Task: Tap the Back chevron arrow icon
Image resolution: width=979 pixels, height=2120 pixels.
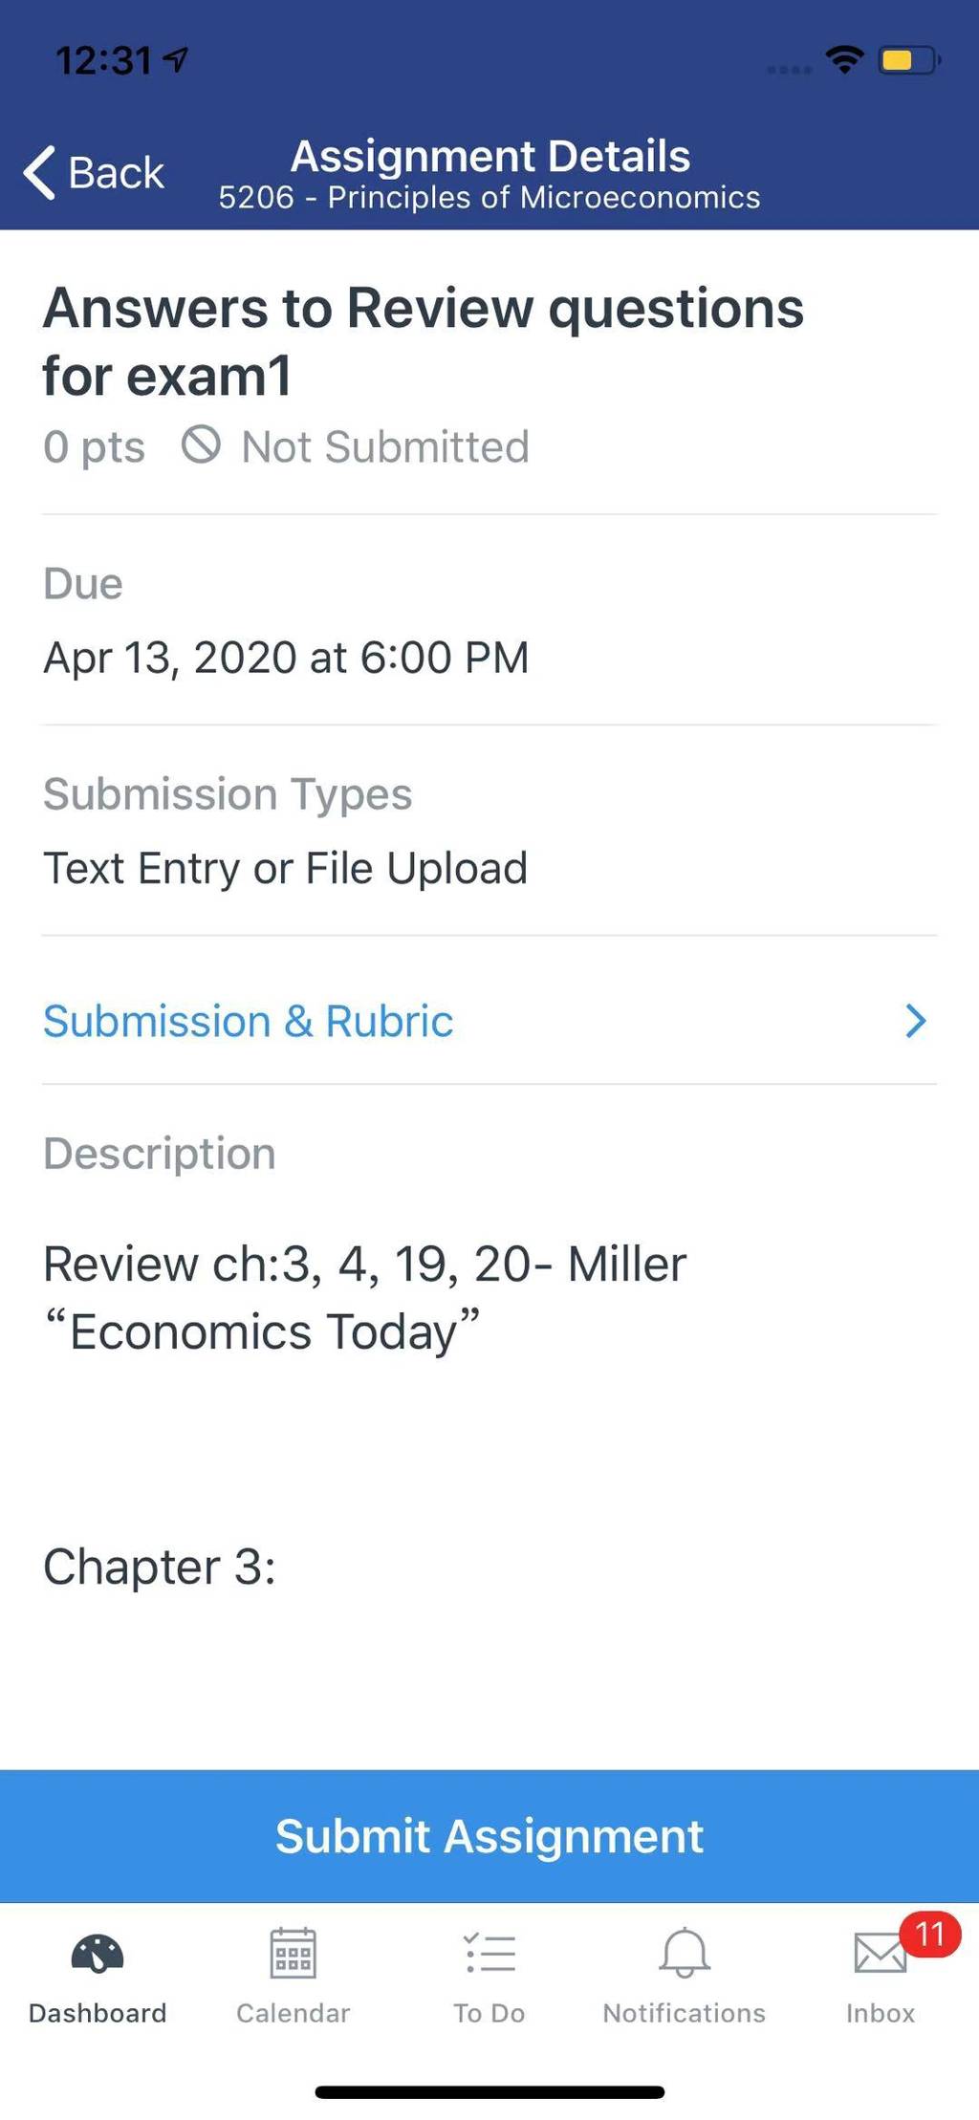Action: [39, 173]
